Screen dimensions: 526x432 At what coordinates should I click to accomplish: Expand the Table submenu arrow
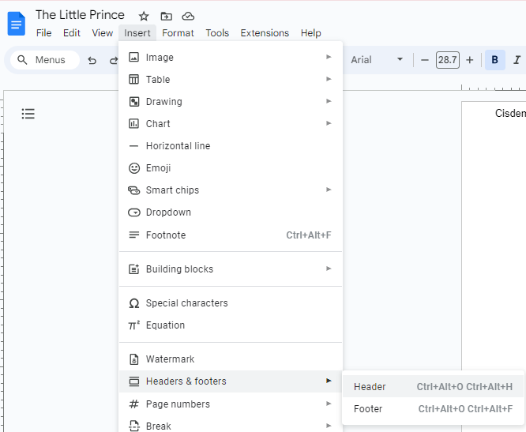(x=329, y=79)
